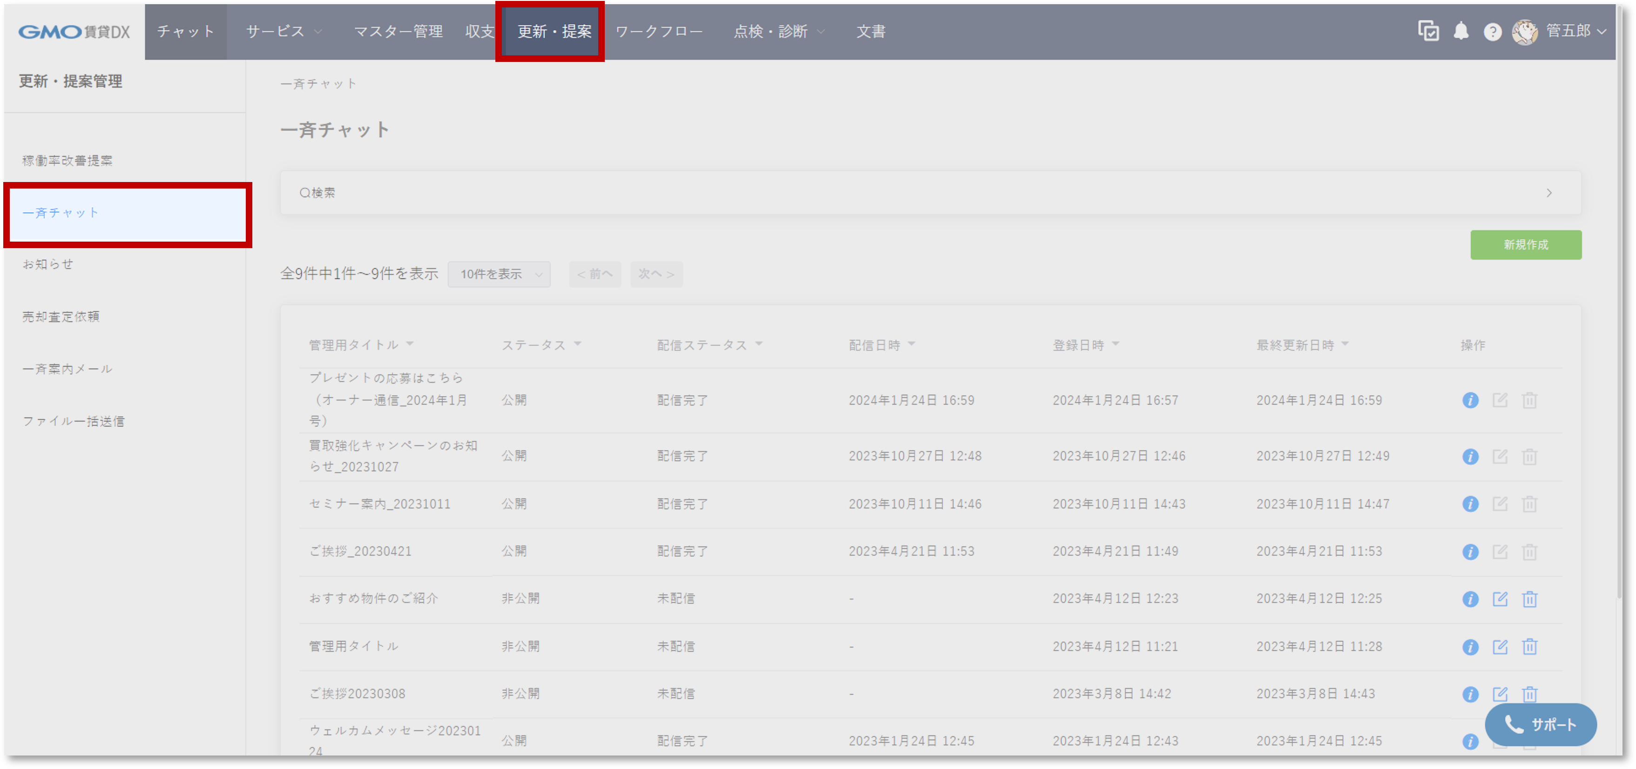This screenshot has width=1636, height=769.
Task: Open the 10件を表示 page size dropdown
Action: 499,274
